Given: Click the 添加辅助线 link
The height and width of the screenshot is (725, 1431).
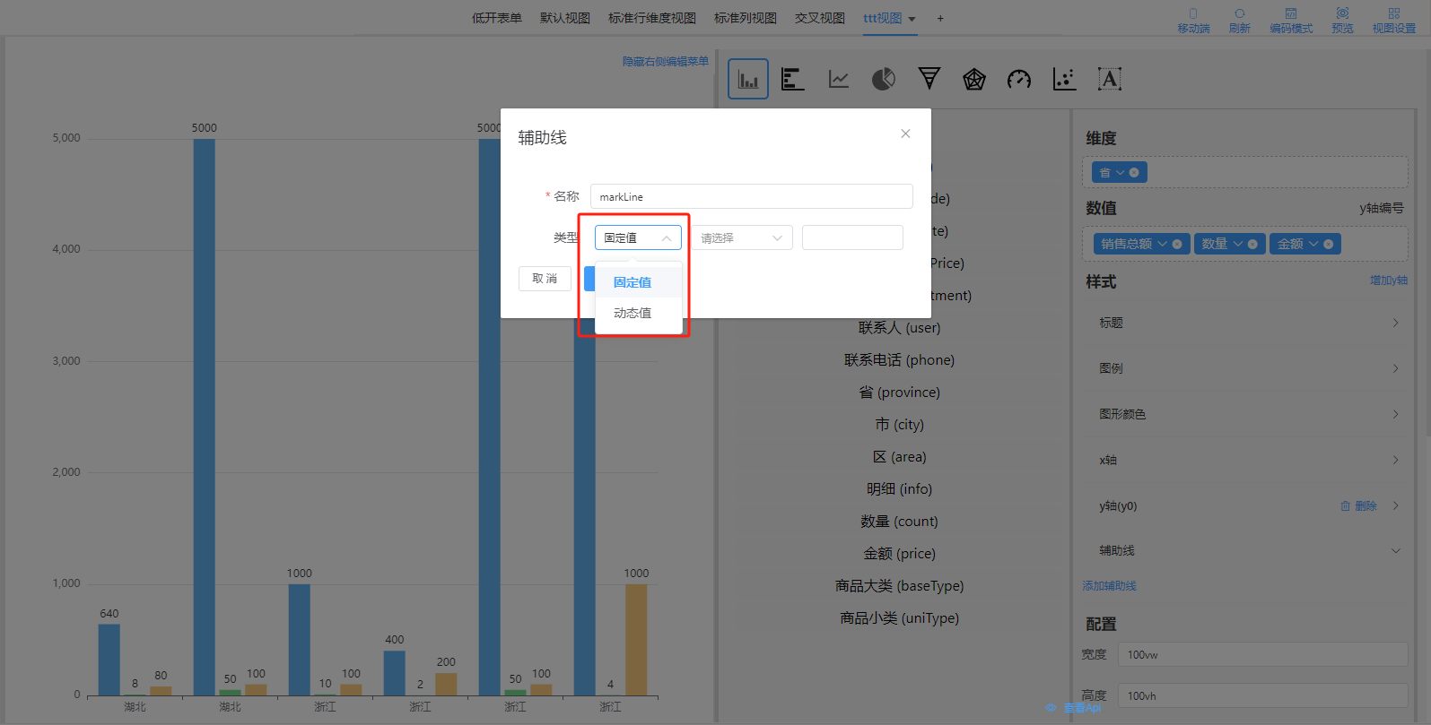Looking at the screenshot, I should pyautogui.click(x=1109, y=586).
